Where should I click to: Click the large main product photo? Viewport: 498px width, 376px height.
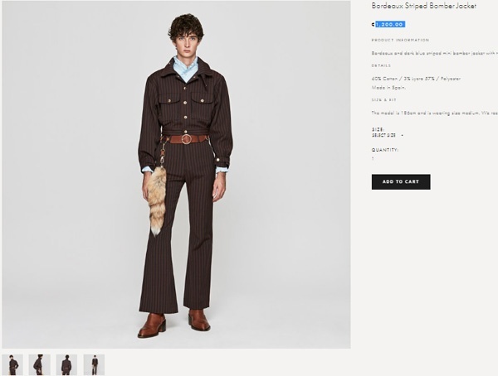click(x=176, y=175)
